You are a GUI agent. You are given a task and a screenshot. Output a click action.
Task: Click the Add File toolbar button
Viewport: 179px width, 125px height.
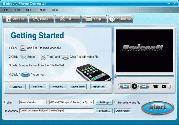click(x=15, y=19)
